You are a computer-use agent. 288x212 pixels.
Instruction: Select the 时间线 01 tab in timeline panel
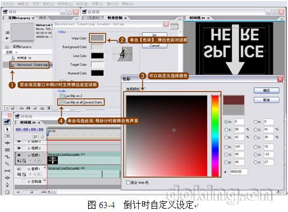point(28,123)
